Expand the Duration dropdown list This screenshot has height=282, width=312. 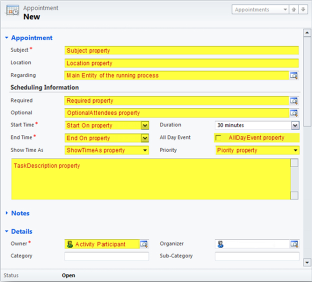(294, 125)
